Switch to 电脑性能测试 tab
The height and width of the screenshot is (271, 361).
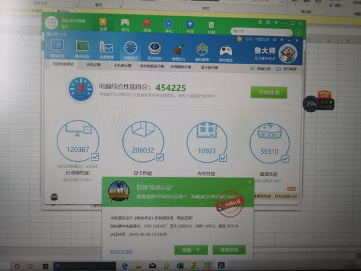63,64
